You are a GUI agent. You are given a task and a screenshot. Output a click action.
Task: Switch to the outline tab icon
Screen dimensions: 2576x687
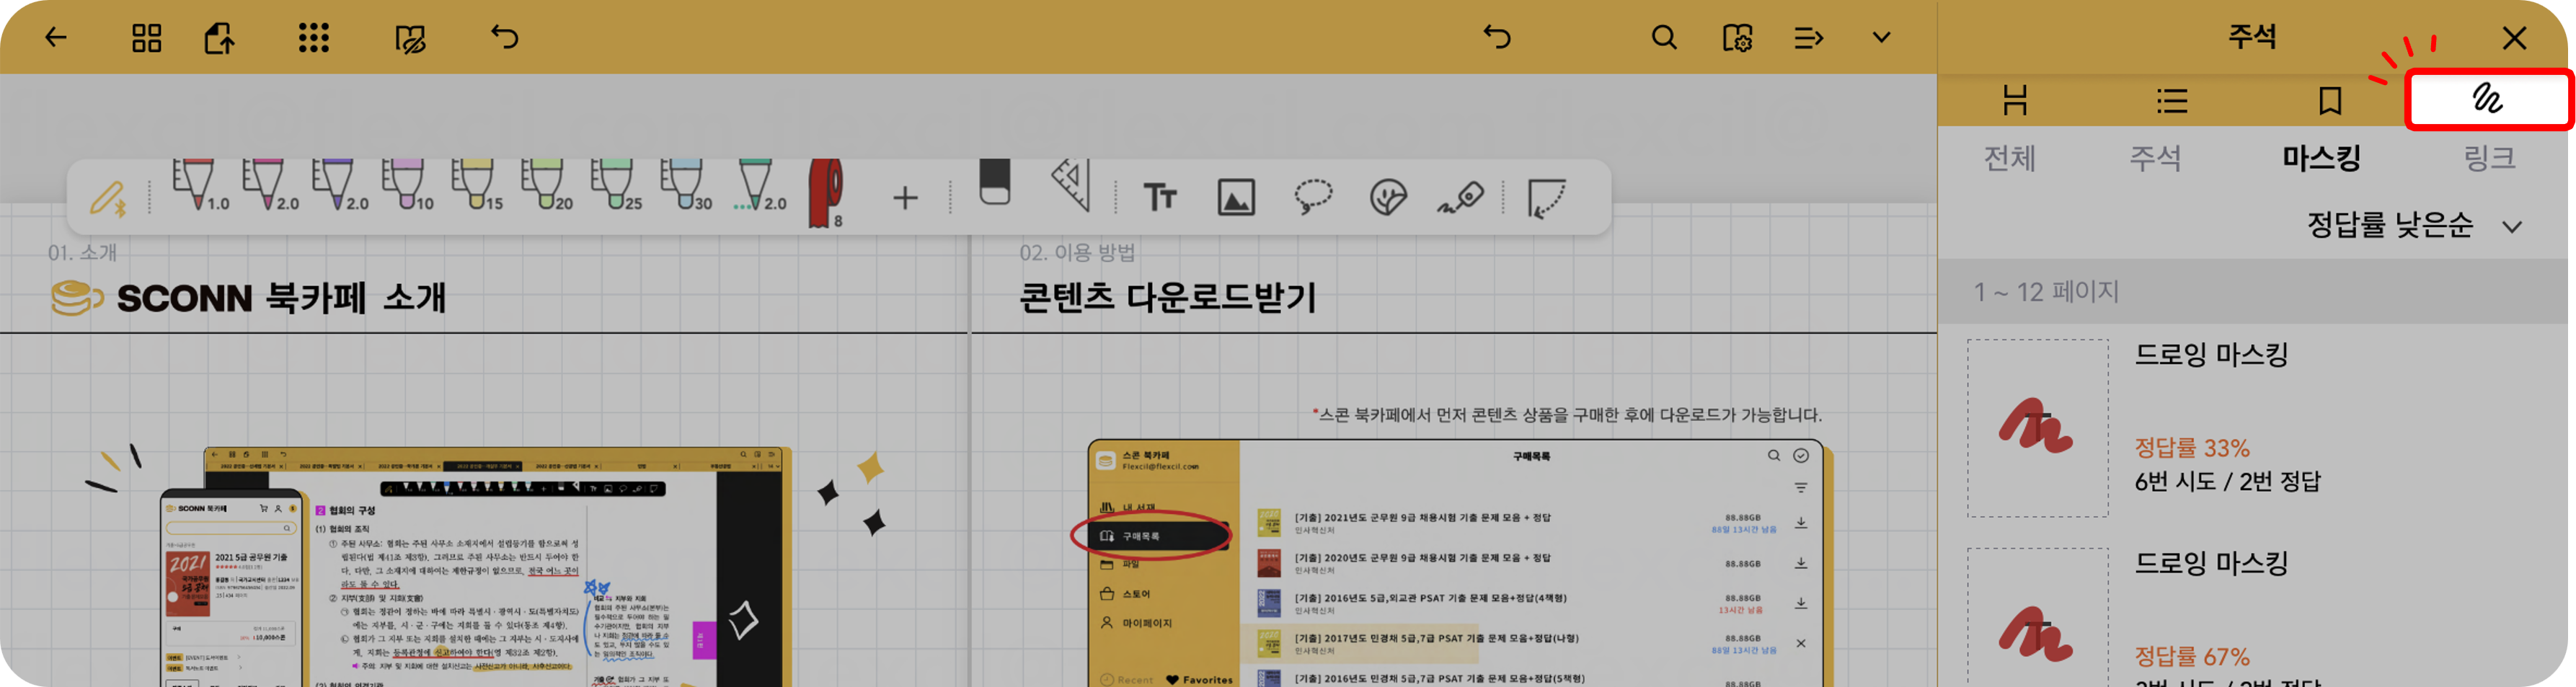(2015, 100)
